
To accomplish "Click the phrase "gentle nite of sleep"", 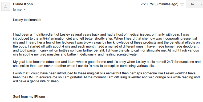I will click(x=45, y=81).
